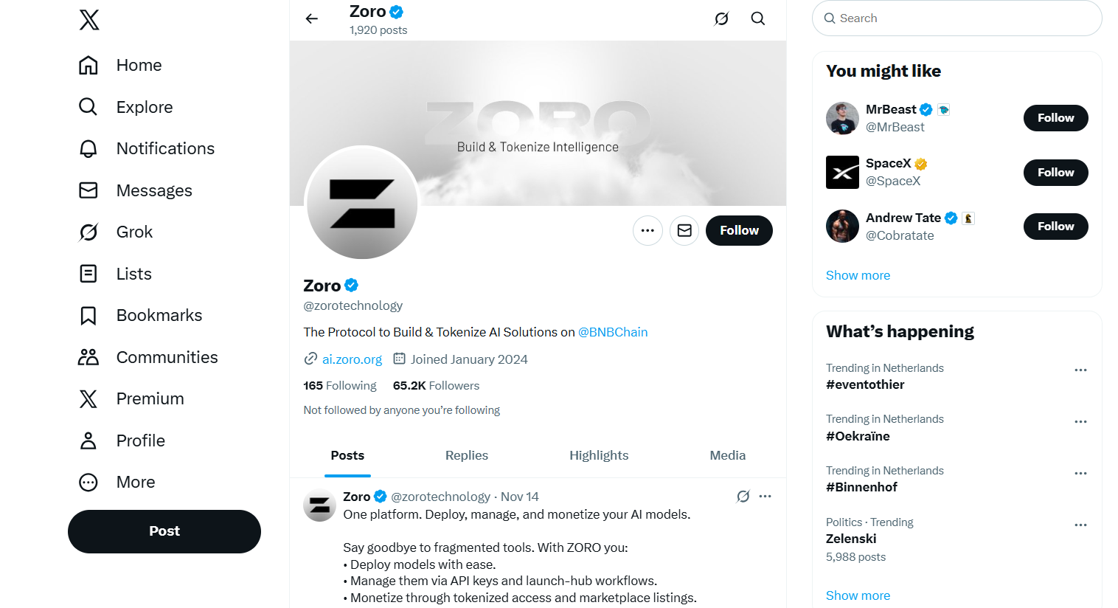Open Notifications bell in sidebar
Image resolution: width=1118 pixels, height=608 pixels.
(x=88, y=149)
